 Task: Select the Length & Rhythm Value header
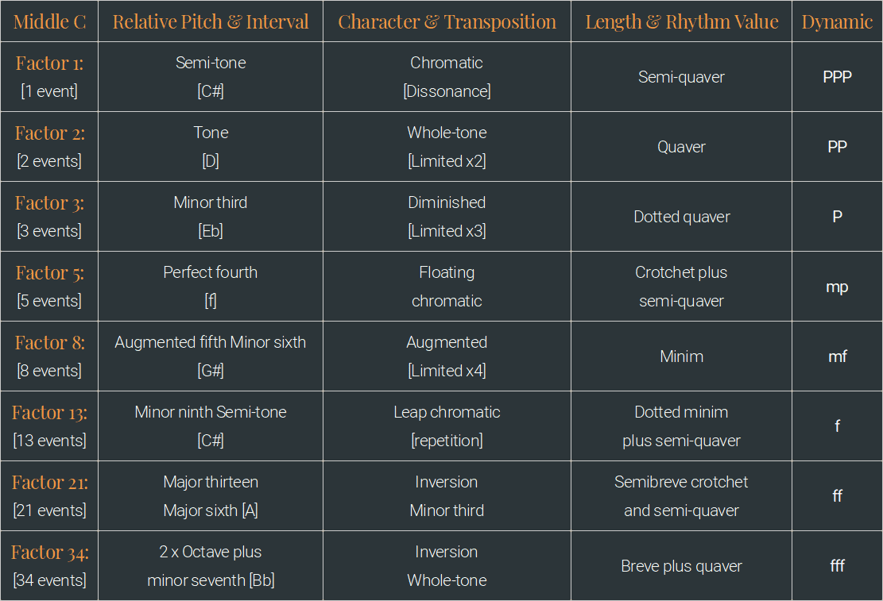[681, 21]
